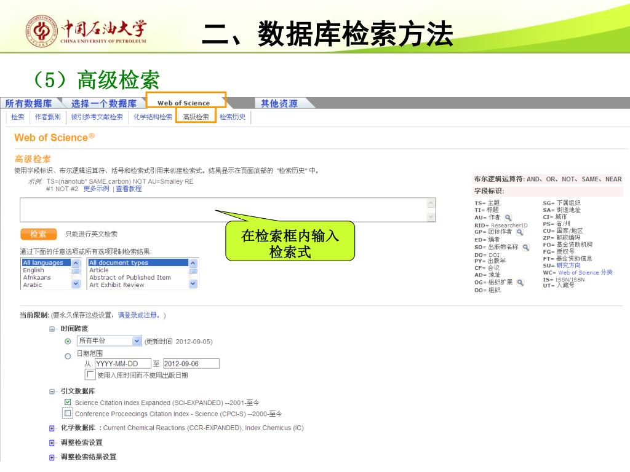Click the 研究方向 field tag link
The width and height of the screenshot is (630, 472).
(x=568, y=265)
